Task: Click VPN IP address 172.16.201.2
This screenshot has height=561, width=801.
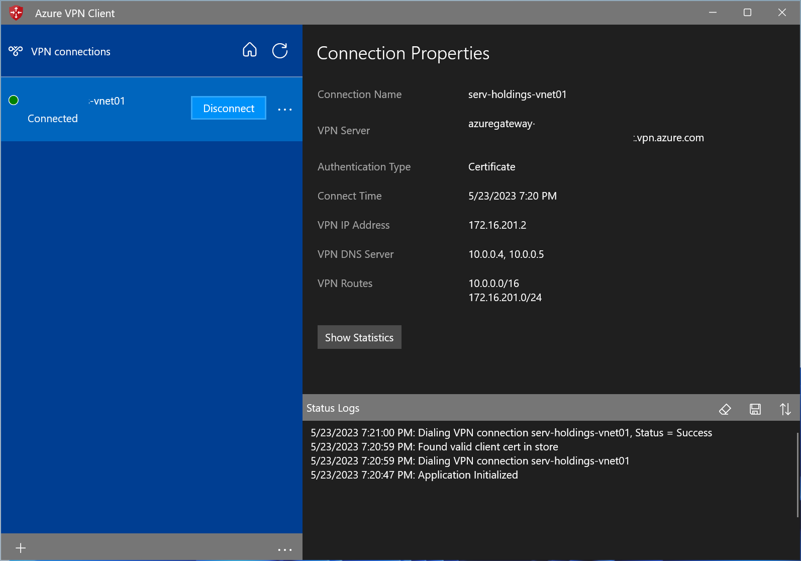Action: pos(497,225)
